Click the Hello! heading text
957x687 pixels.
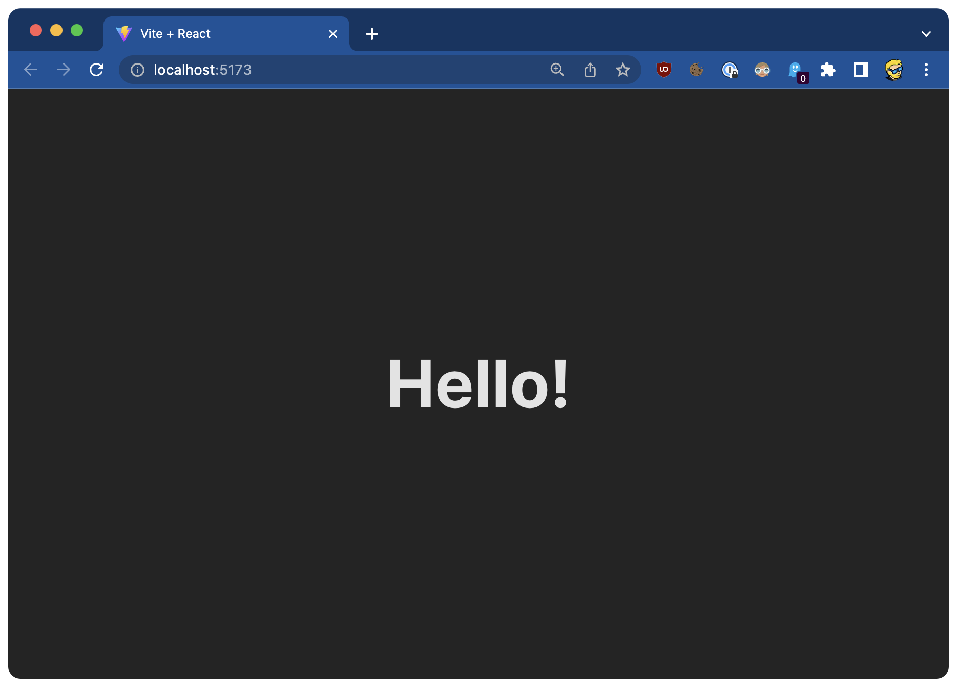478,384
